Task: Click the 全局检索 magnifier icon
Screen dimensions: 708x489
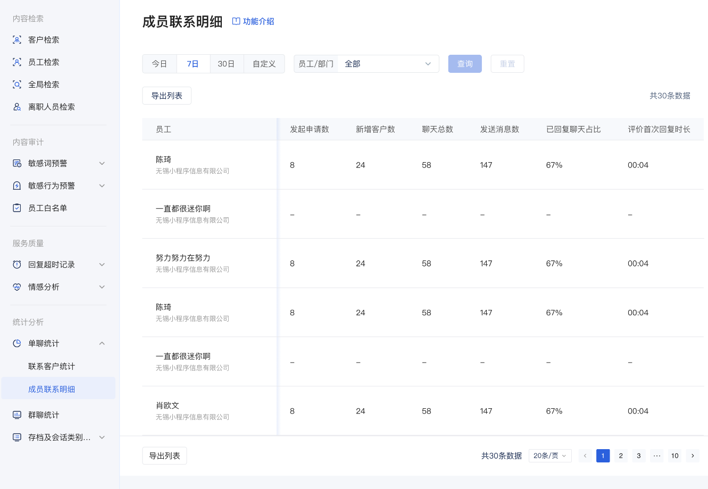Action: pos(17,85)
